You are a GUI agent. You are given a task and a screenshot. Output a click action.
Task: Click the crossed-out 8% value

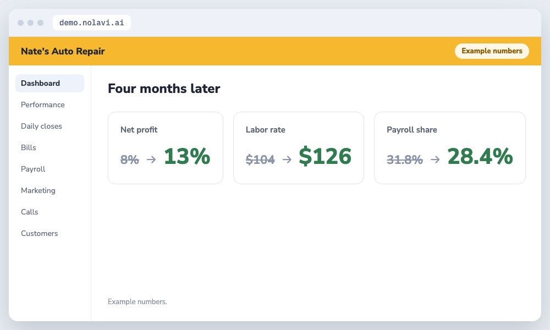[x=130, y=159]
